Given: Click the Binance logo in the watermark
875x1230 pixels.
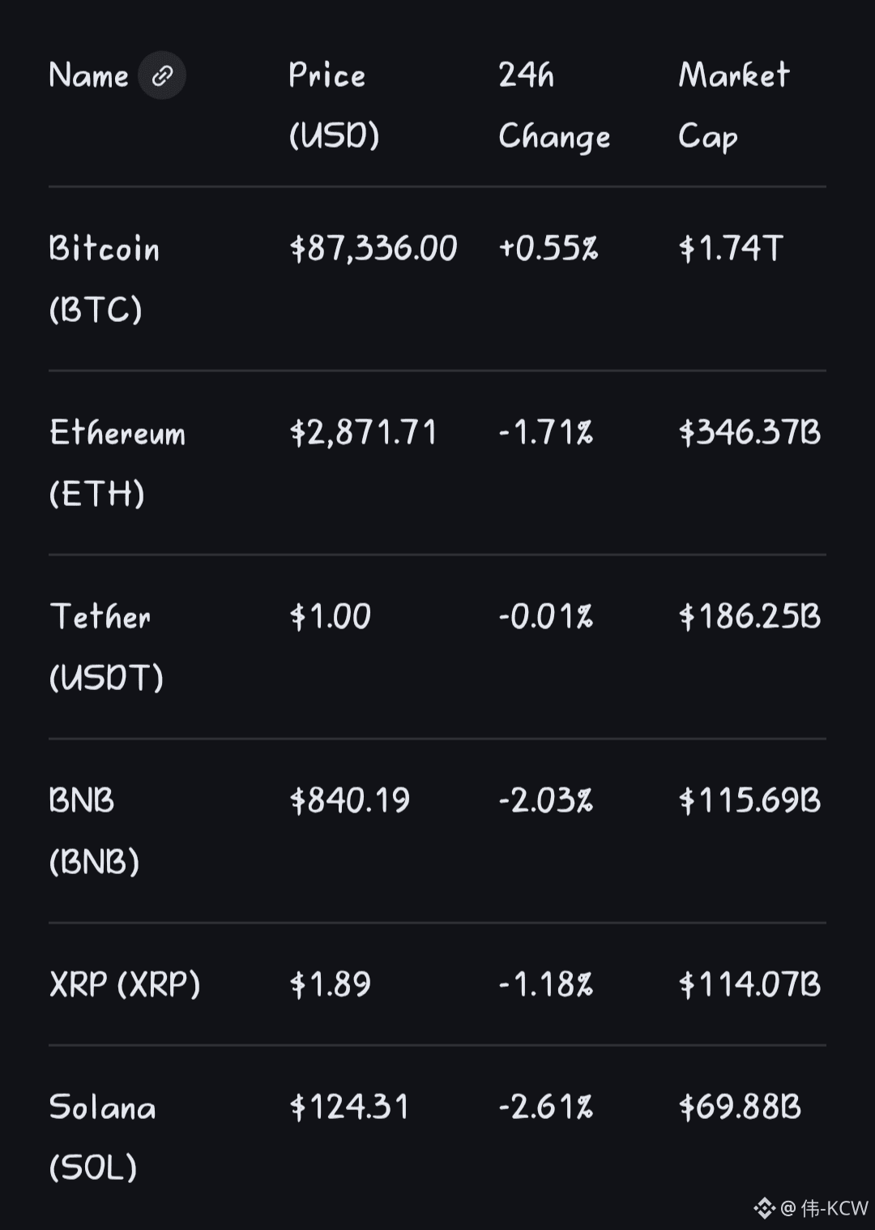Looking at the screenshot, I should point(764,1208).
